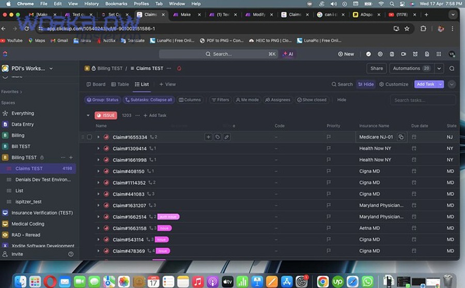
Task: Open the user avatar menu
Action: (452, 54)
